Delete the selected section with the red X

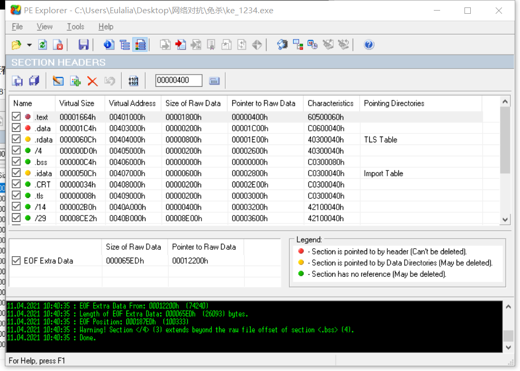click(93, 81)
